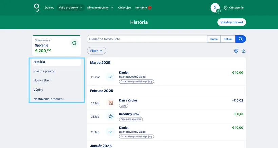
Task: Open the user profile avatar icon
Action: pos(215,7)
